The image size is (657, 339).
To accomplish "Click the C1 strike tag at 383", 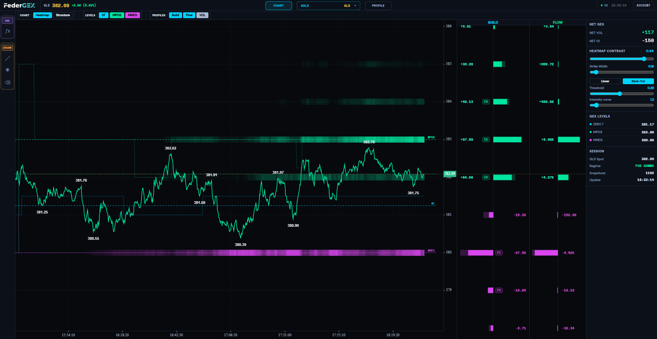I will pyautogui.click(x=486, y=140).
